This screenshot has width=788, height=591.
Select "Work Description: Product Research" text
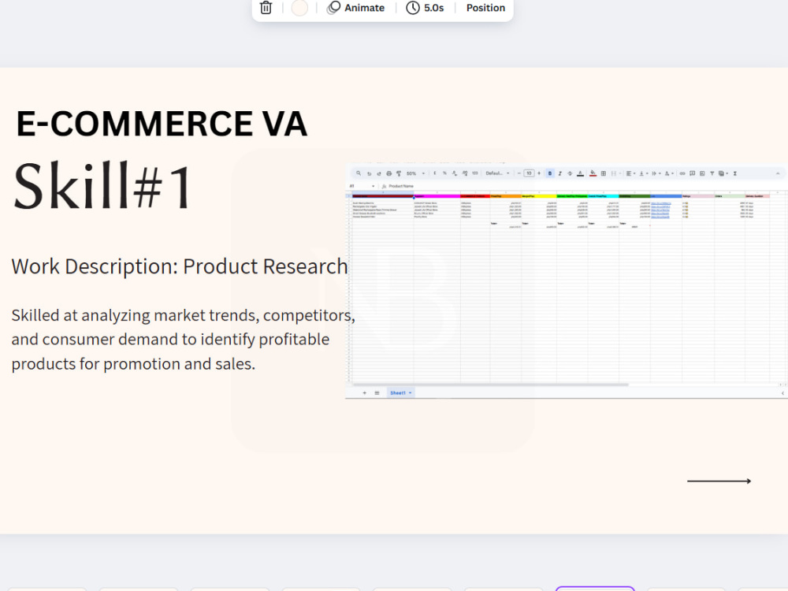point(180,266)
